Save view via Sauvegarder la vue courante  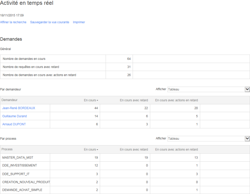click(49, 22)
